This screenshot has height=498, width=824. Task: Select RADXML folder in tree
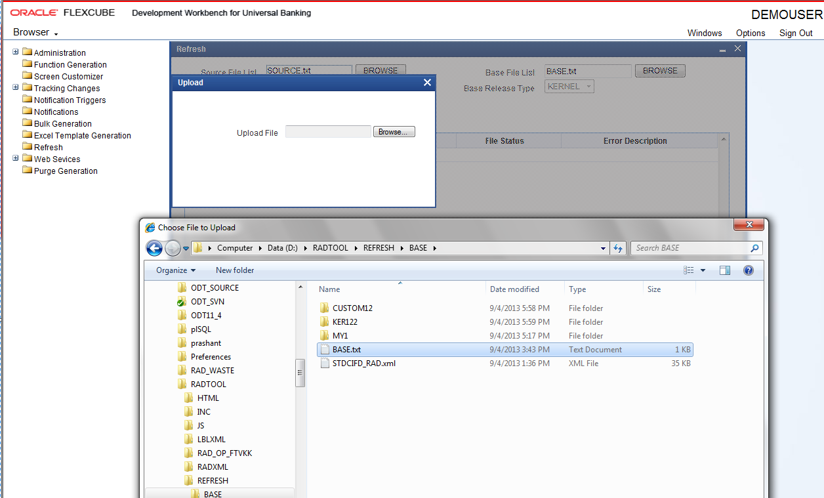coord(213,467)
